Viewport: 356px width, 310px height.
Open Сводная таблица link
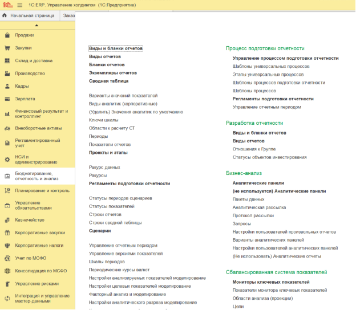(x=109, y=81)
